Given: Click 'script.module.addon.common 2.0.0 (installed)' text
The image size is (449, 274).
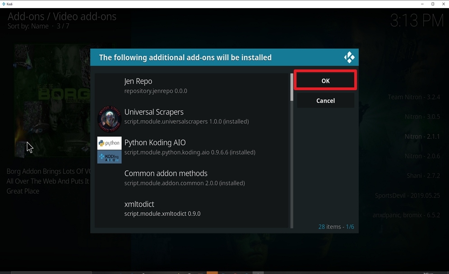Looking at the screenshot, I should (x=185, y=183).
